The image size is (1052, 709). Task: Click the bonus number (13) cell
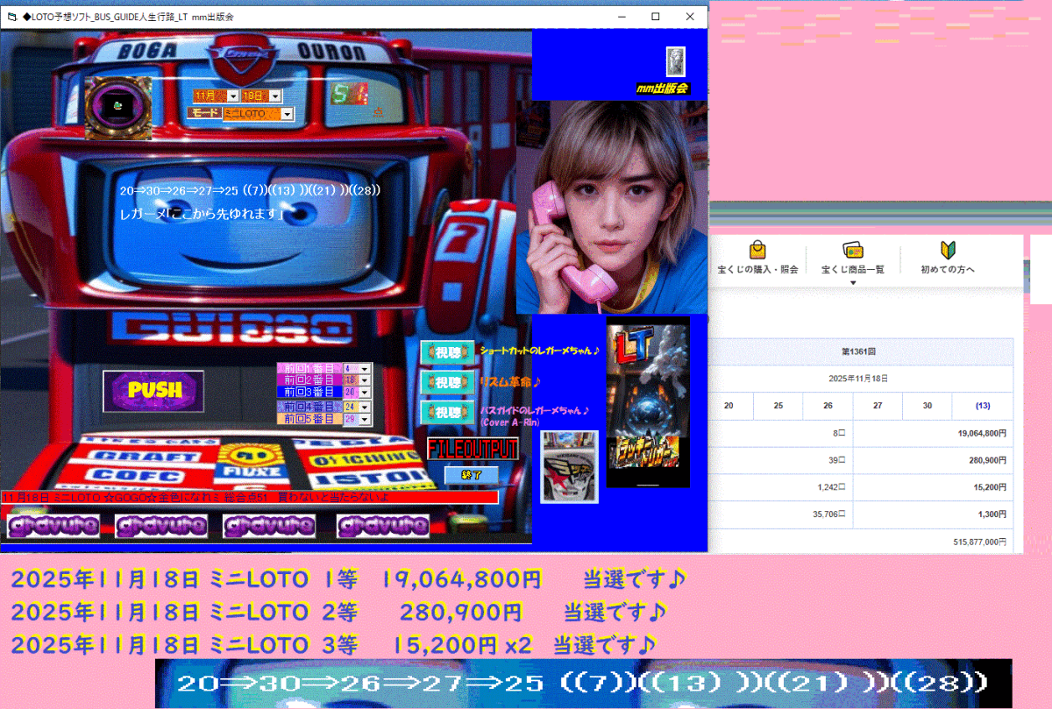[983, 406]
